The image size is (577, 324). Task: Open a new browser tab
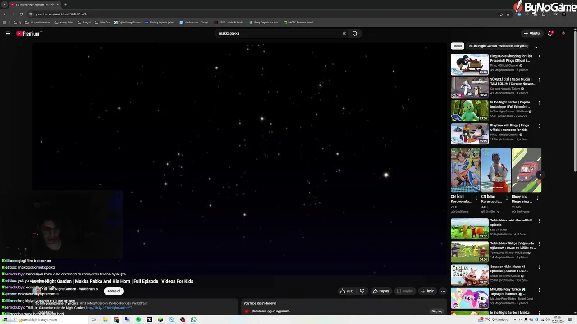pyautogui.click(x=66, y=4)
